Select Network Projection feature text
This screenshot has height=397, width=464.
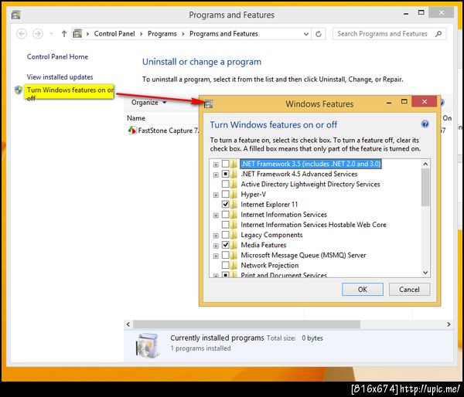[x=270, y=265]
